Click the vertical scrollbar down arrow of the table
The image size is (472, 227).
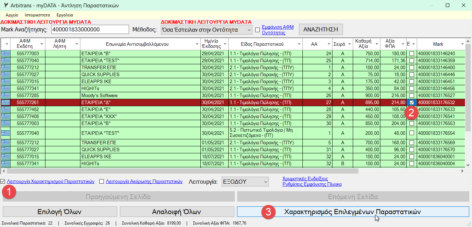point(469,165)
